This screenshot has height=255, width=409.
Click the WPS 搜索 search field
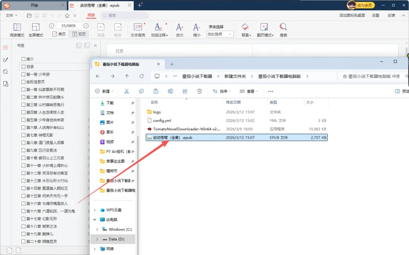[124, 16]
